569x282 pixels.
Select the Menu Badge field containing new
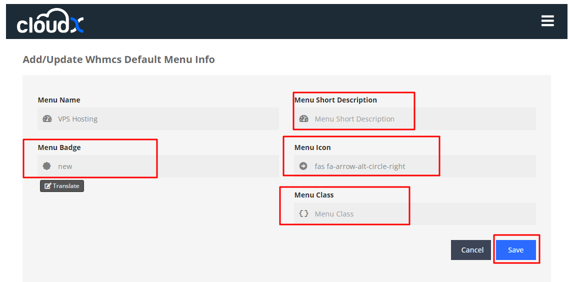(165, 166)
